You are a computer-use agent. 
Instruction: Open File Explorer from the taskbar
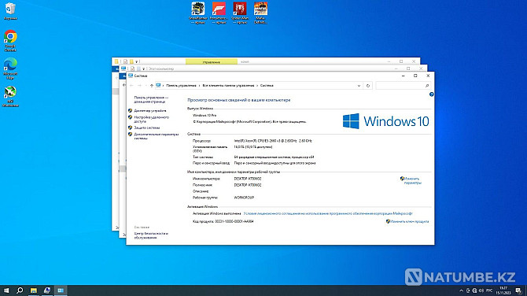pyautogui.click(x=34, y=290)
